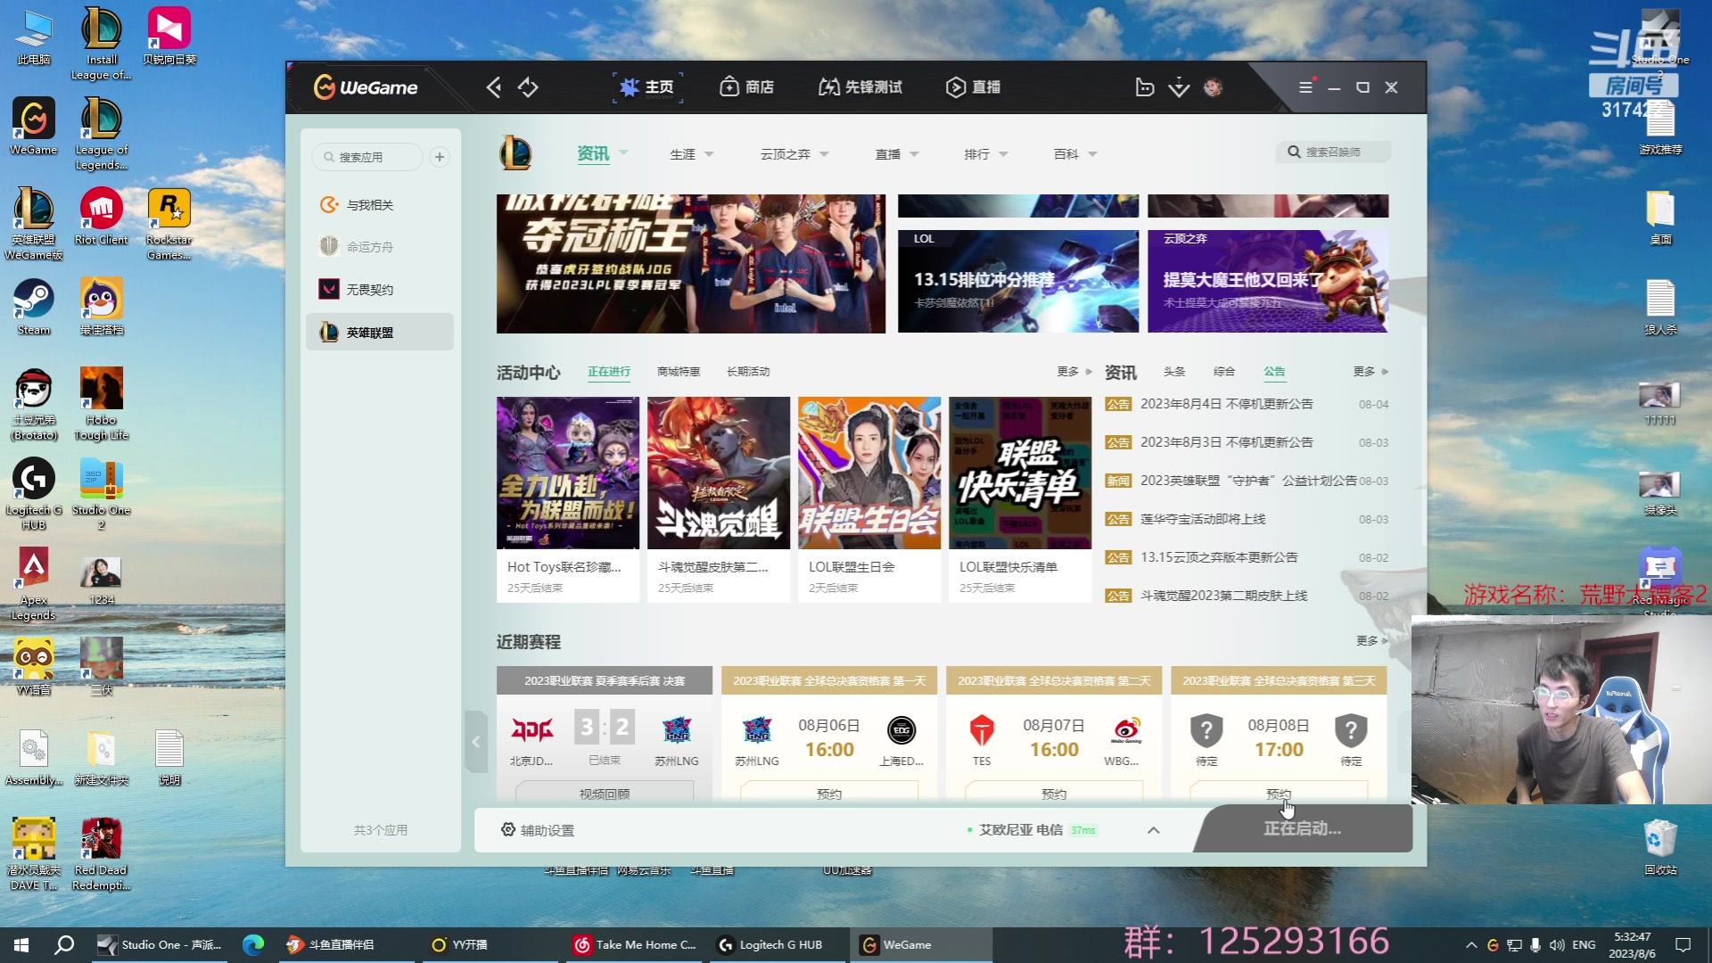Switch to 长期活动 filter

coord(748,372)
